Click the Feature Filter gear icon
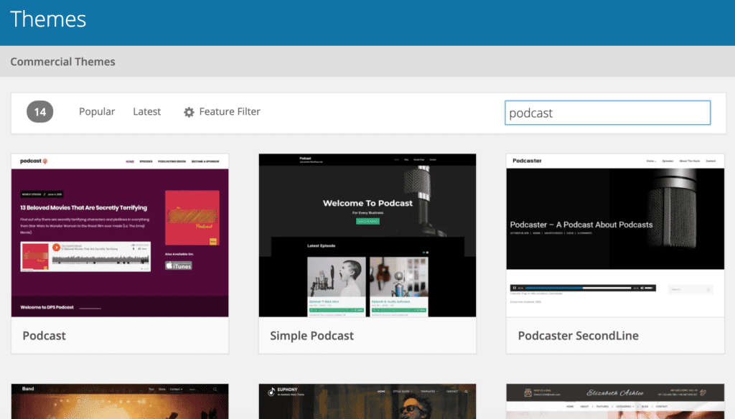This screenshot has width=735, height=419. pyautogui.click(x=189, y=112)
